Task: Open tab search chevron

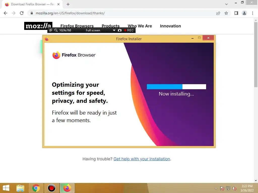Action: [x=227, y=4]
